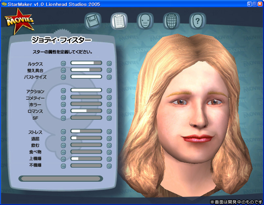Click the long bar below the attributes
Viewport: 264px width, 205px height.
pos(61,179)
